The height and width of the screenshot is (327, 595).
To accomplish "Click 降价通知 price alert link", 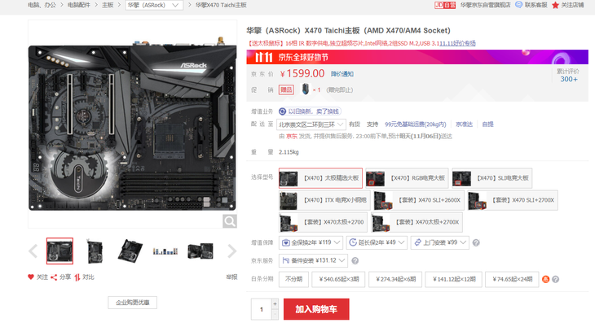I will click(342, 74).
